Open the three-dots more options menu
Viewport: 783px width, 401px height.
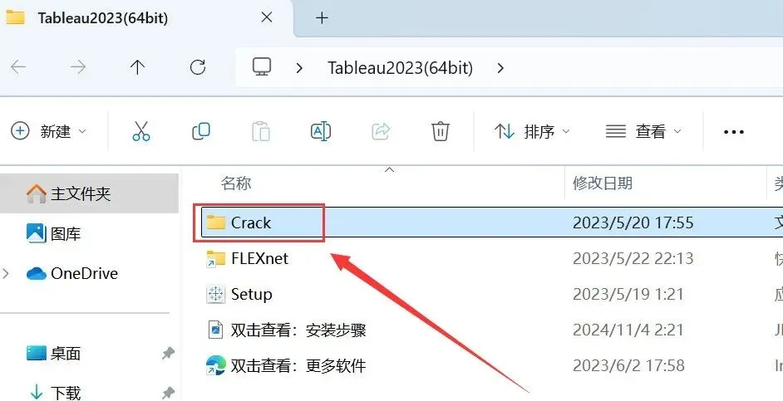tap(734, 132)
